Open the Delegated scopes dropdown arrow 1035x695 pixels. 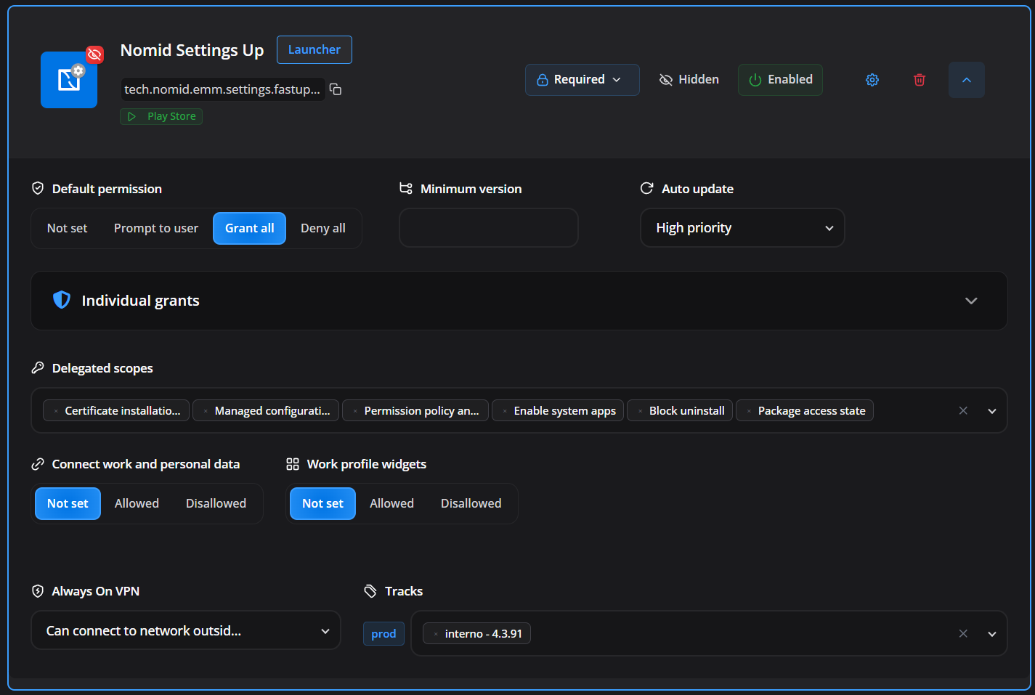992,411
